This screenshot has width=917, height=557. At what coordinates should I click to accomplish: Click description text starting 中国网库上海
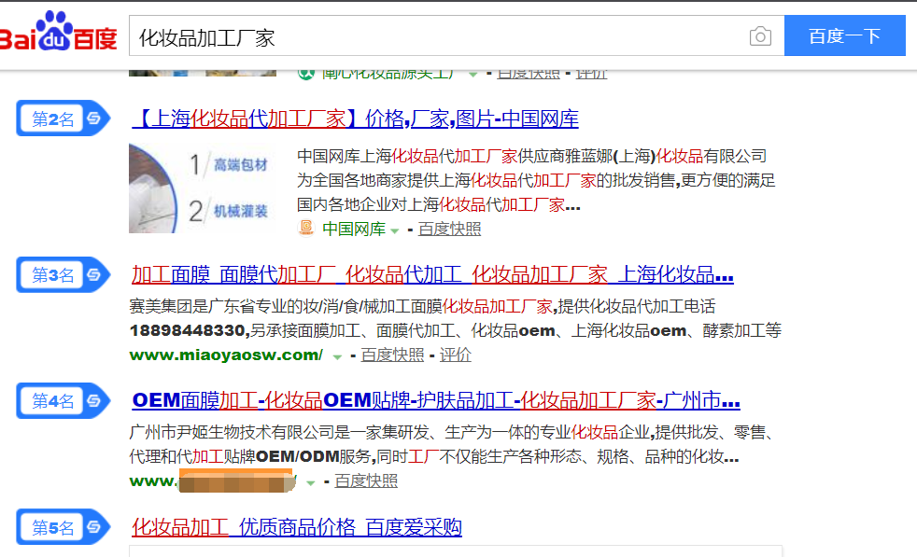coord(536,181)
